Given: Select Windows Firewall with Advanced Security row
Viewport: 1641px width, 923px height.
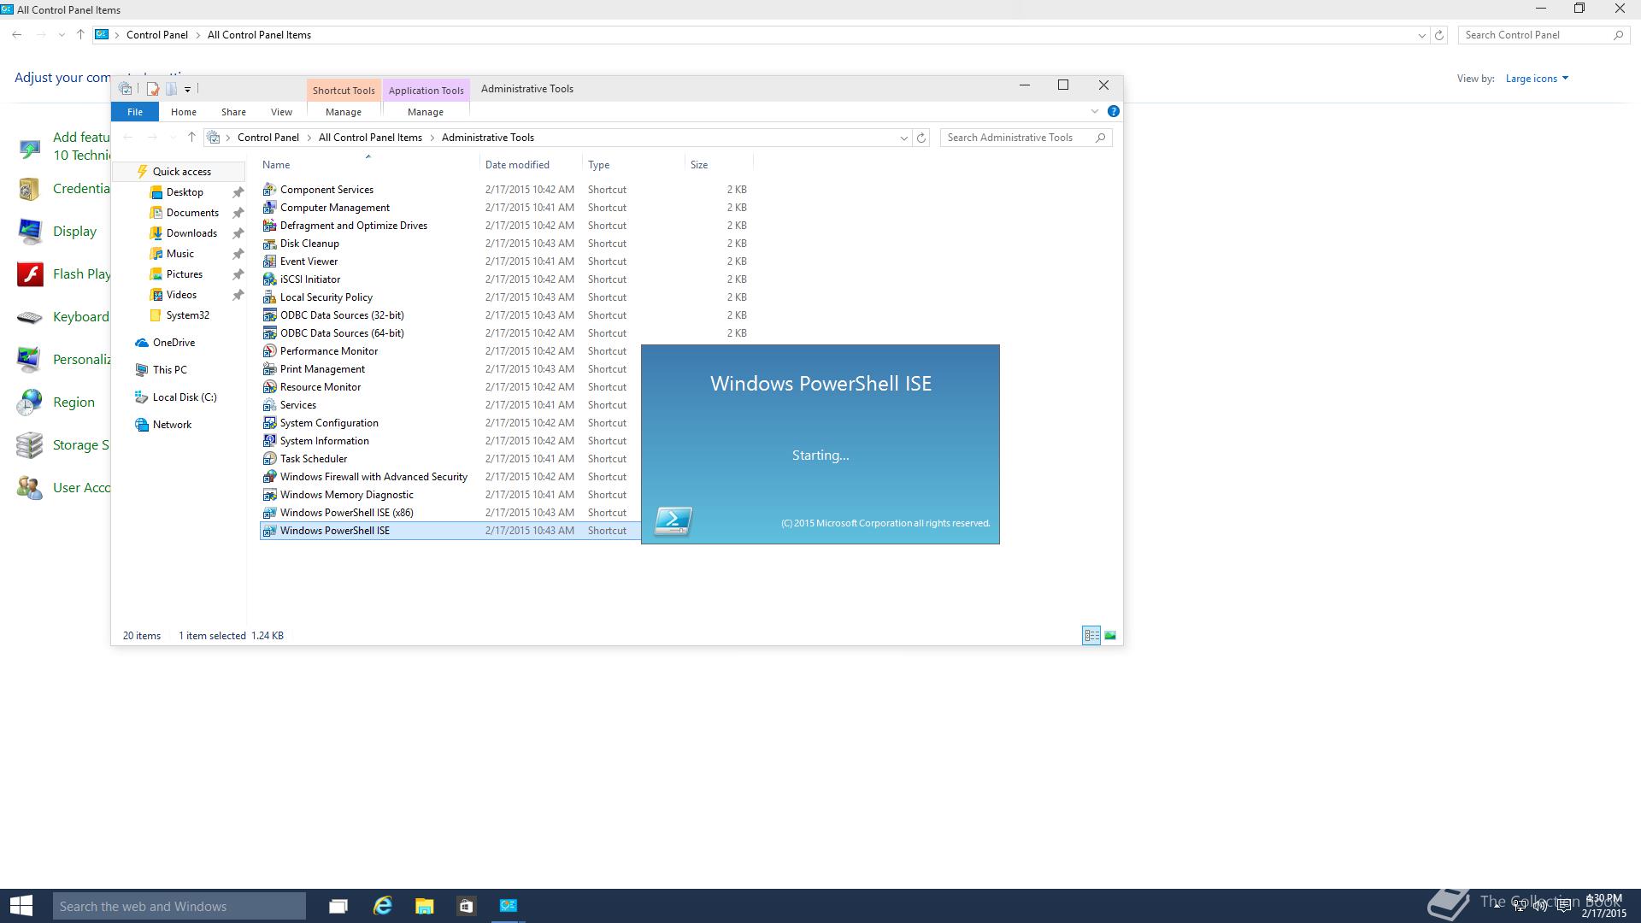Looking at the screenshot, I should pyautogui.click(x=450, y=477).
